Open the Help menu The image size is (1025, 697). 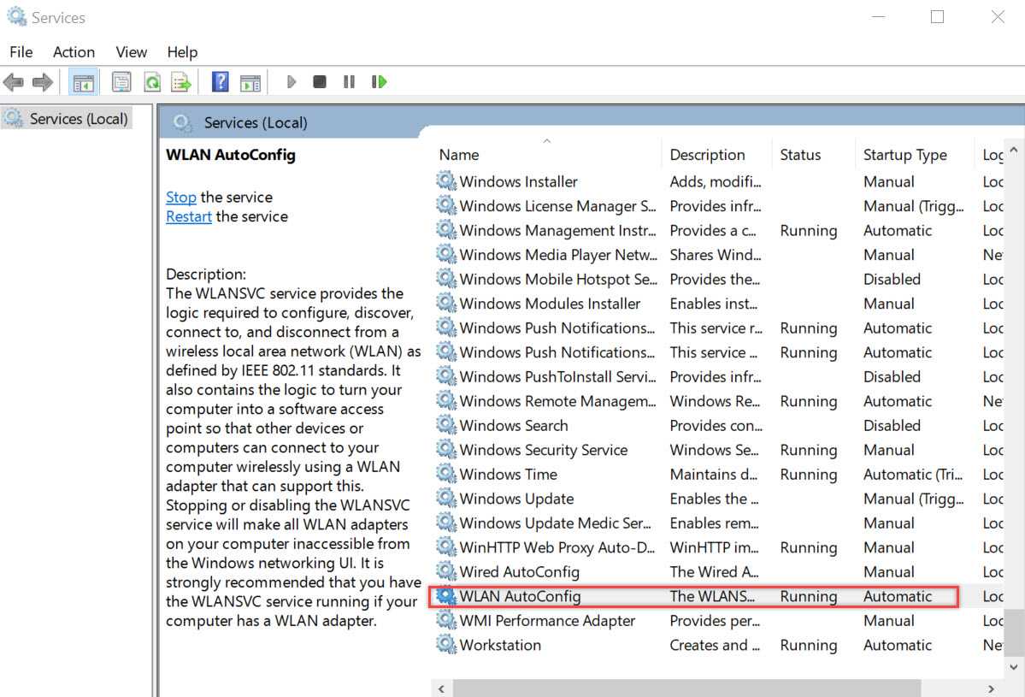pos(182,52)
